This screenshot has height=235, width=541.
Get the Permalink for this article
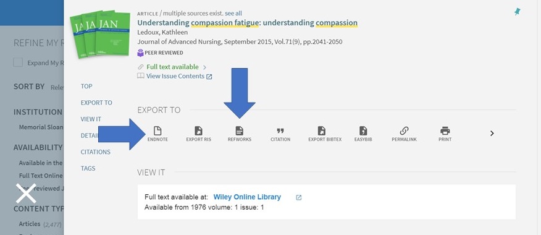point(404,134)
